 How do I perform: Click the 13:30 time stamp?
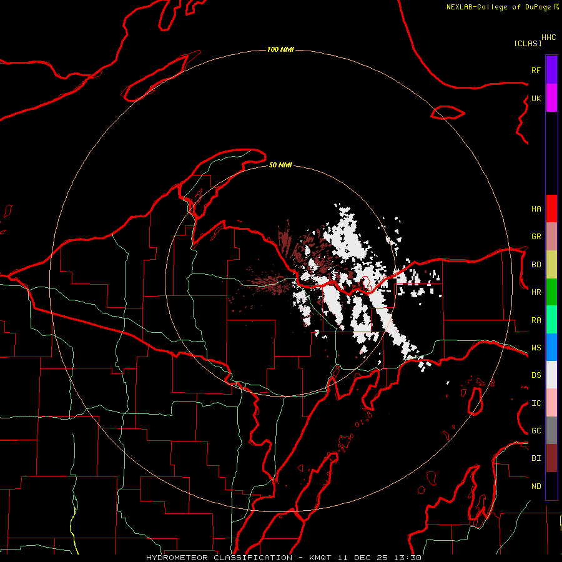pyautogui.click(x=408, y=558)
